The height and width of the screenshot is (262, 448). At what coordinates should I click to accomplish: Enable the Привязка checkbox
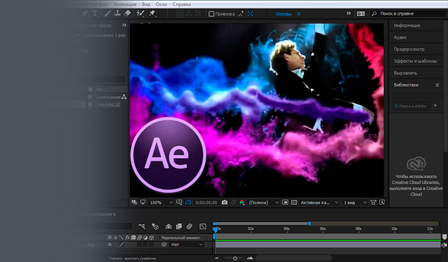[x=211, y=14]
